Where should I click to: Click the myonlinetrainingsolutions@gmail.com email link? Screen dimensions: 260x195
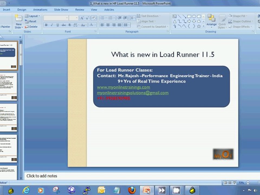click(133, 93)
